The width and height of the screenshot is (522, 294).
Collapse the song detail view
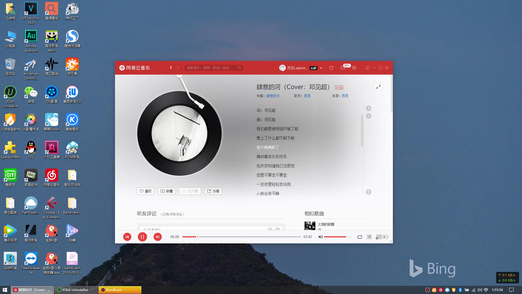coord(378,87)
